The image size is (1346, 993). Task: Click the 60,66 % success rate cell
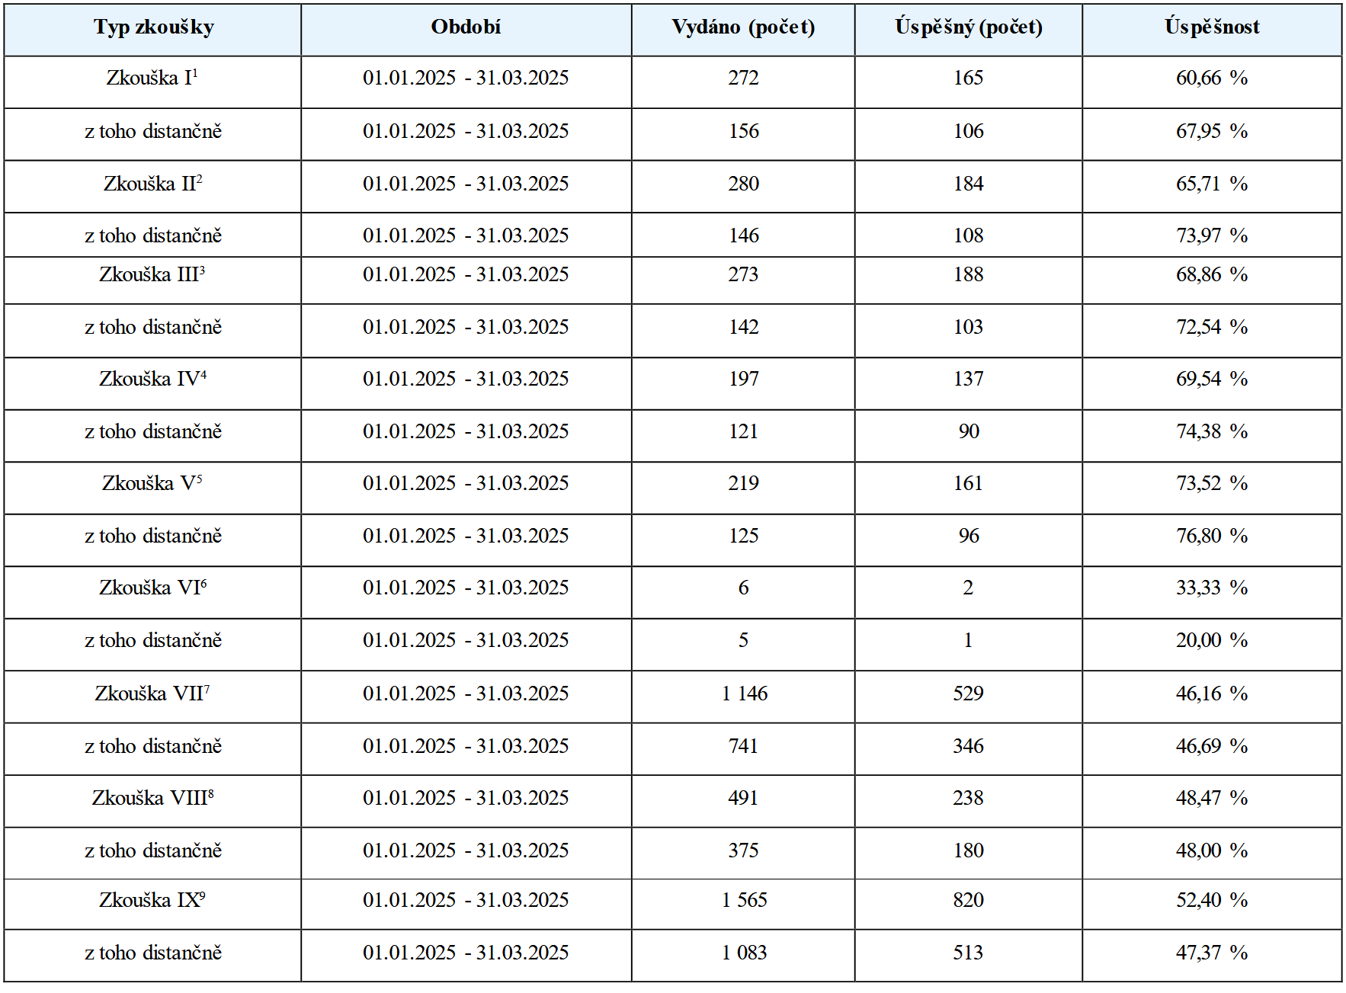click(1212, 78)
